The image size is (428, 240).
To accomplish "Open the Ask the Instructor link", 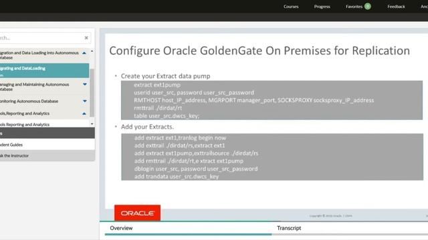I will click(14, 155).
